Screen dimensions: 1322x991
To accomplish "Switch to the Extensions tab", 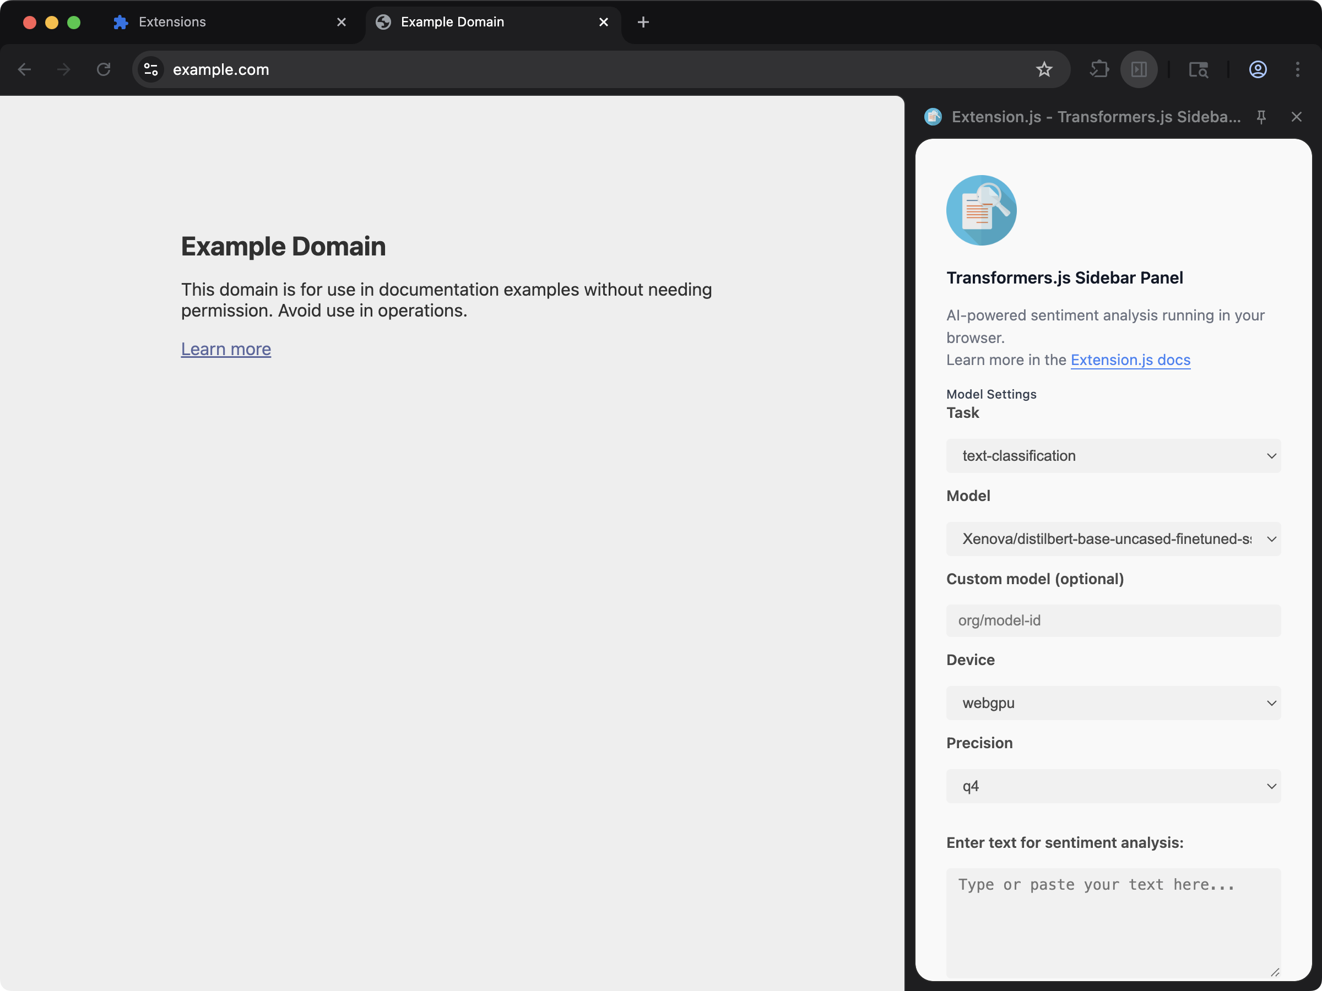I will pyautogui.click(x=171, y=22).
